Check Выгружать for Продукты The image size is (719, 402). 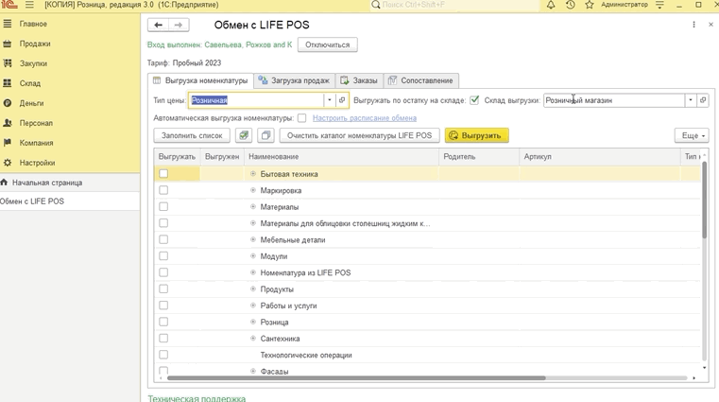(163, 288)
